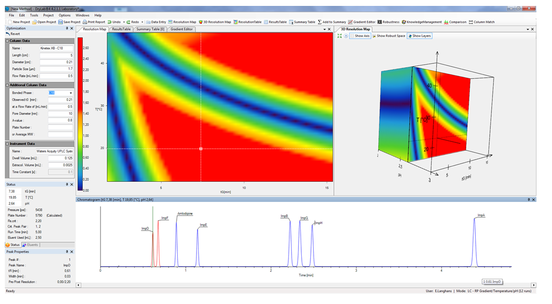Switch to the Gradient Editor tab
This screenshot has height=304, width=552.
(181, 29)
